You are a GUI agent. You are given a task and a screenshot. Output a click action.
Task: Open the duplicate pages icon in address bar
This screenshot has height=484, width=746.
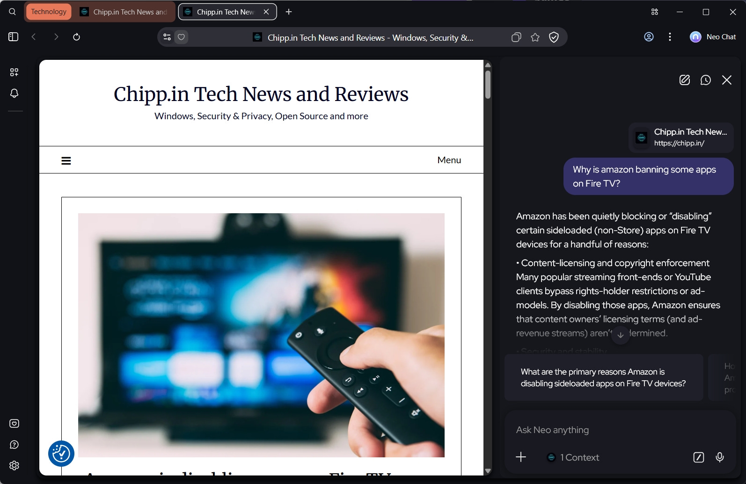click(x=516, y=37)
